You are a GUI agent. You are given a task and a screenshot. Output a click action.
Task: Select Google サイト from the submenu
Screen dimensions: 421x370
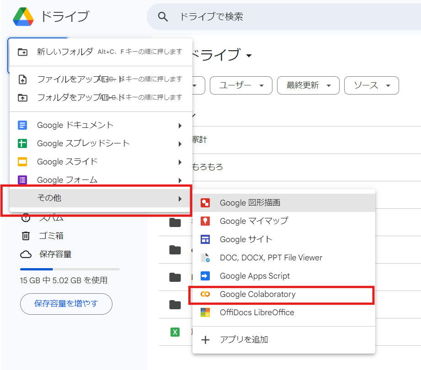[284, 239]
